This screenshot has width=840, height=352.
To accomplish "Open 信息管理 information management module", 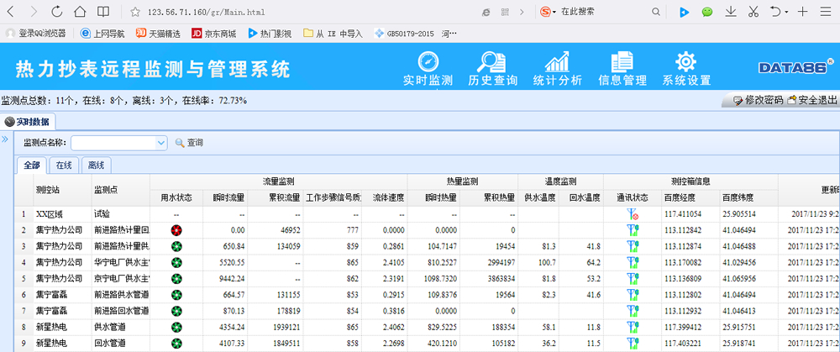I will click(622, 69).
